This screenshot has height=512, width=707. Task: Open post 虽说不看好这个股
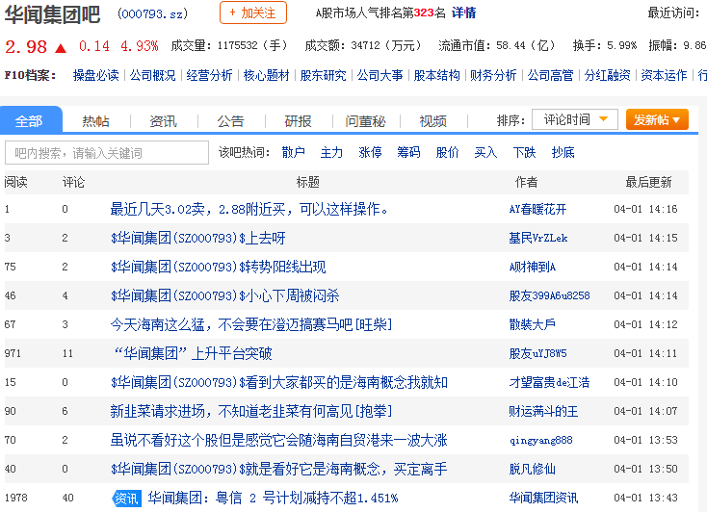(x=279, y=440)
